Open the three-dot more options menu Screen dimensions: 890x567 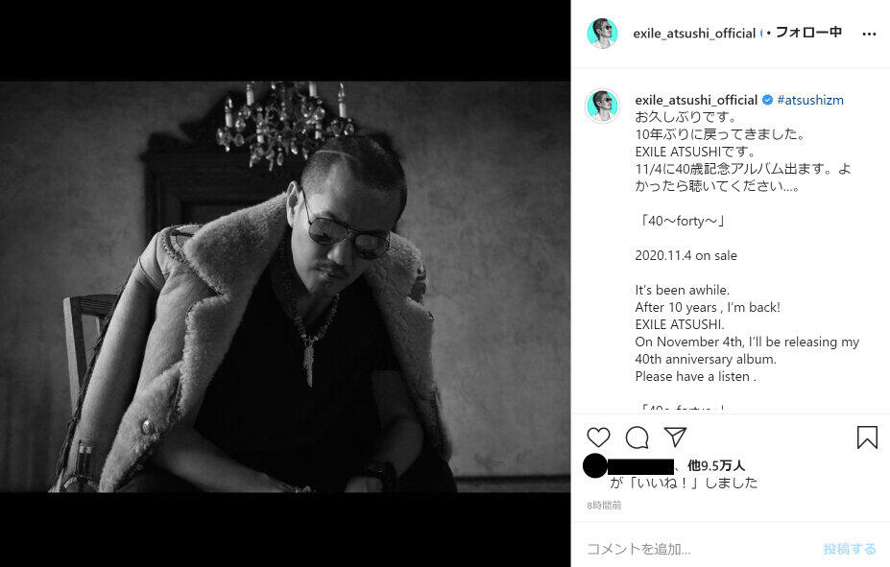point(869,34)
